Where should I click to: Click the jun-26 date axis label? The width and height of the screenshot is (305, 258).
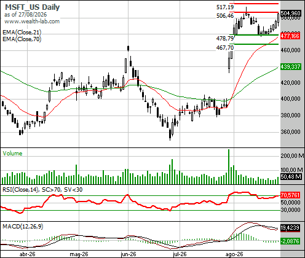129,254
